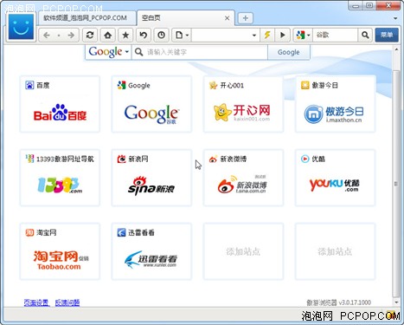Expand the new page icon dropdown arrow

187,36
